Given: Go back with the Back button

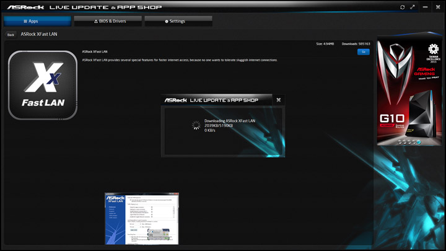Looking at the screenshot, I should point(11,35).
